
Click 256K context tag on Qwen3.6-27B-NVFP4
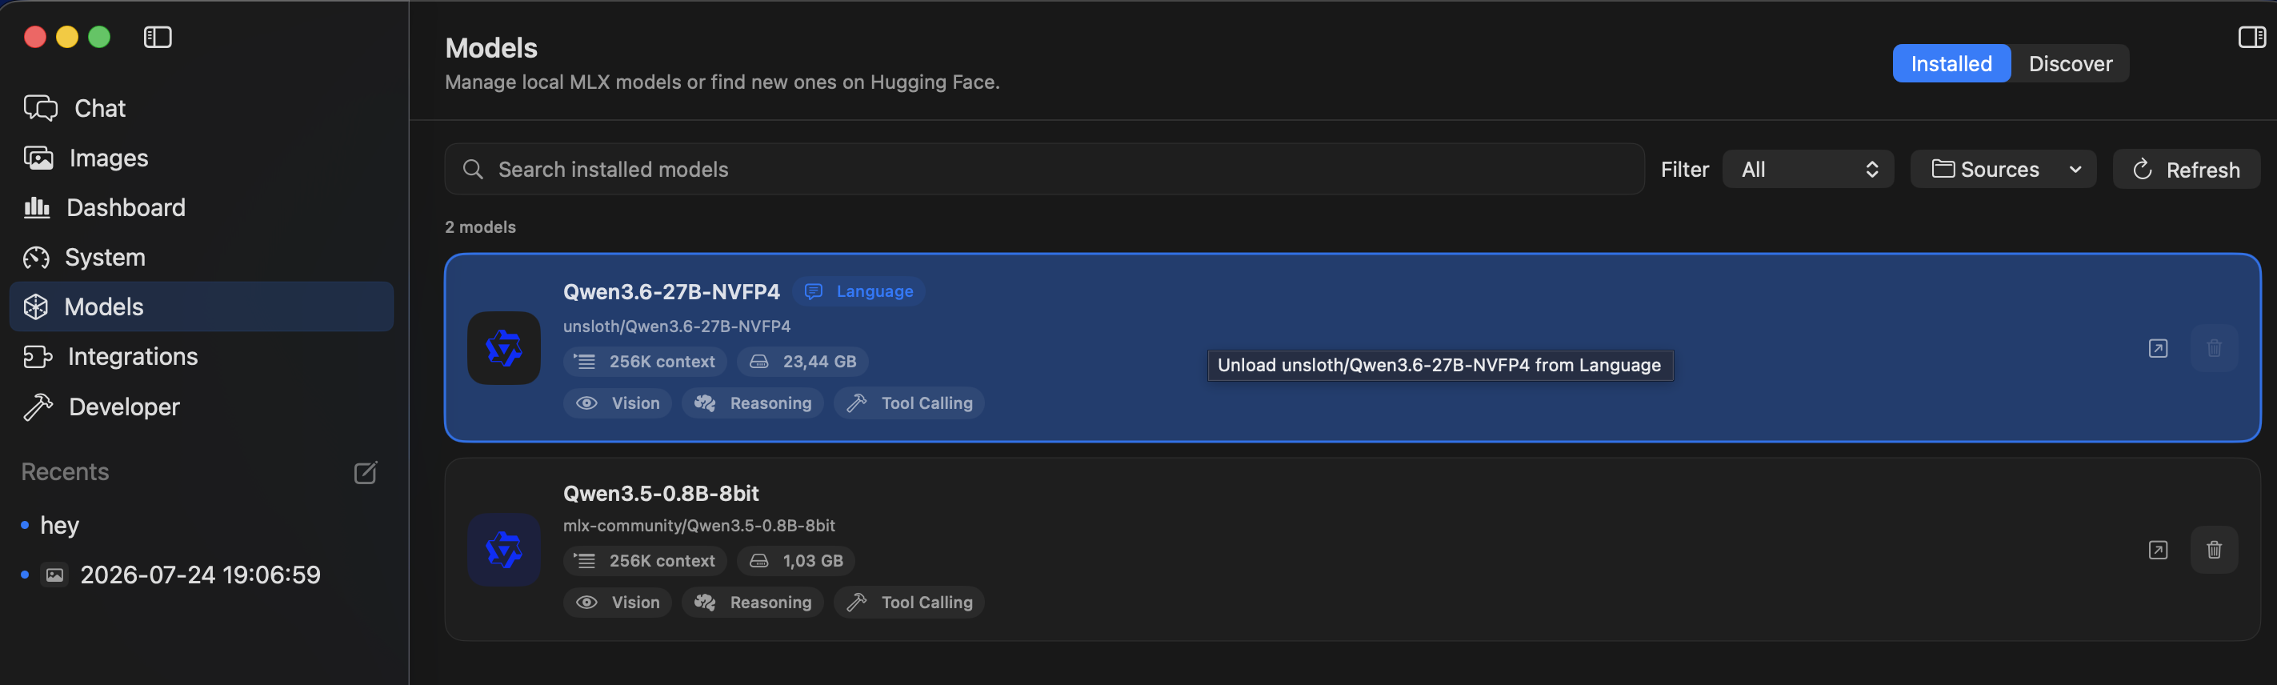pos(644,362)
